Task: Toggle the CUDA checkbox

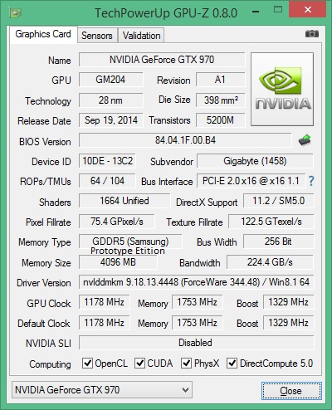Action: (x=139, y=364)
